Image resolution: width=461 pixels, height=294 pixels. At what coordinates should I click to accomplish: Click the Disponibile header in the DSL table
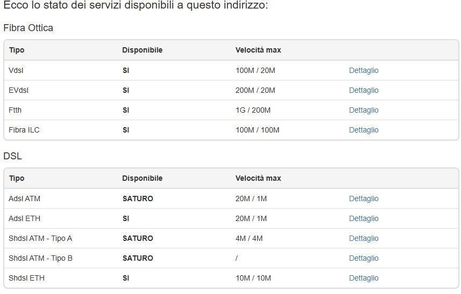[142, 178]
